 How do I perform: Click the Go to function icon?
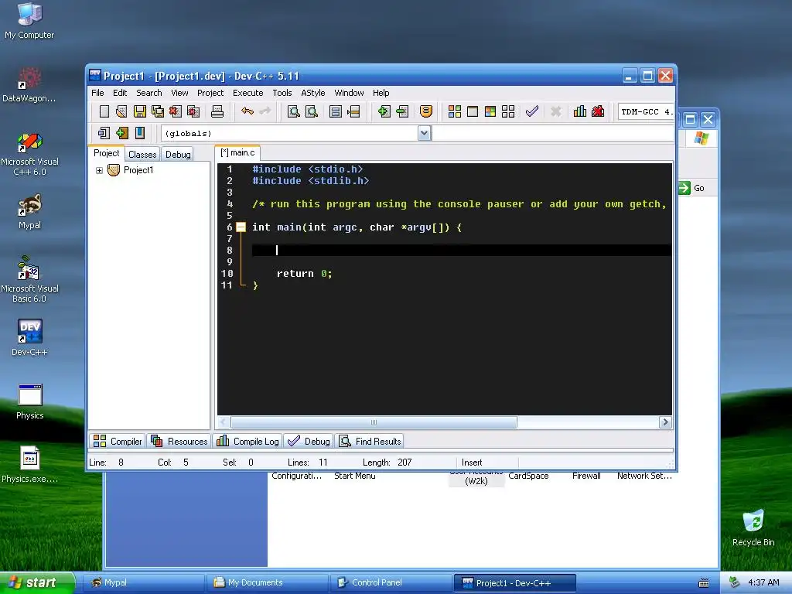336,111
